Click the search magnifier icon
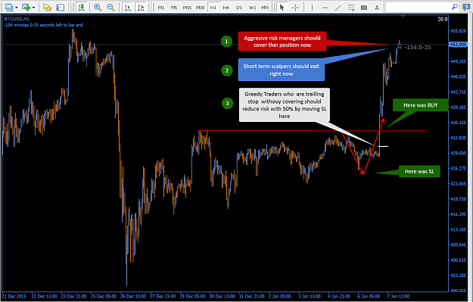 coord(455,7)
